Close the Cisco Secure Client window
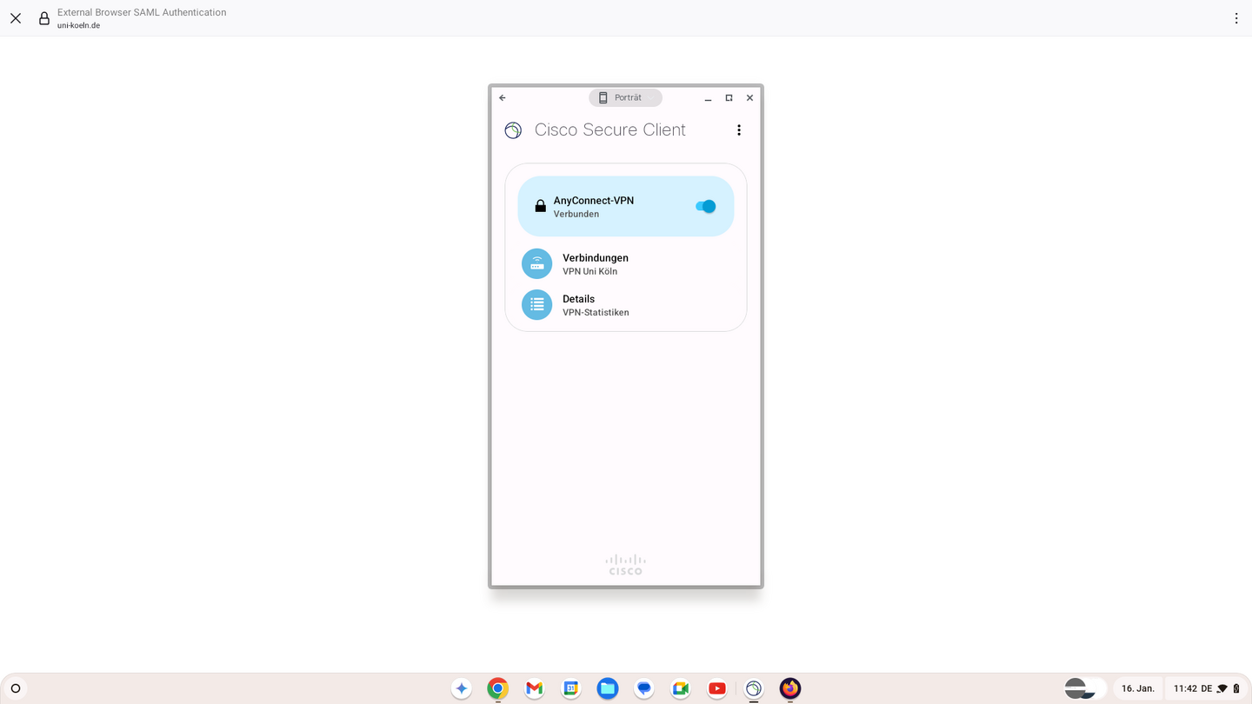 click(x=749, y=98)
